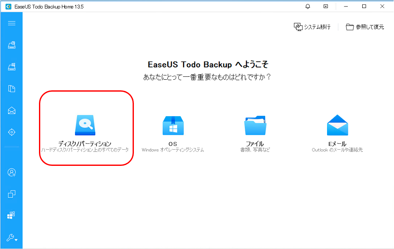Click text 'Outlook のメールや連絡先'
The image size is (394, 249).
coord(337,150)
